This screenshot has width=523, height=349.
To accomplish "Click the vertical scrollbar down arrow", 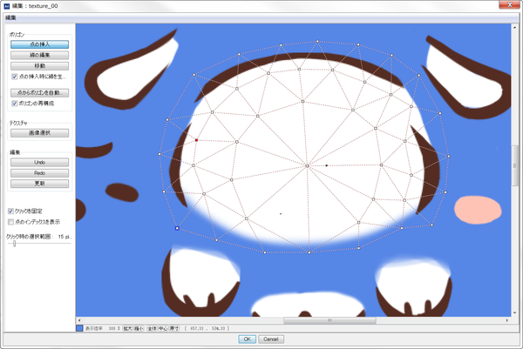I will 514,312.
